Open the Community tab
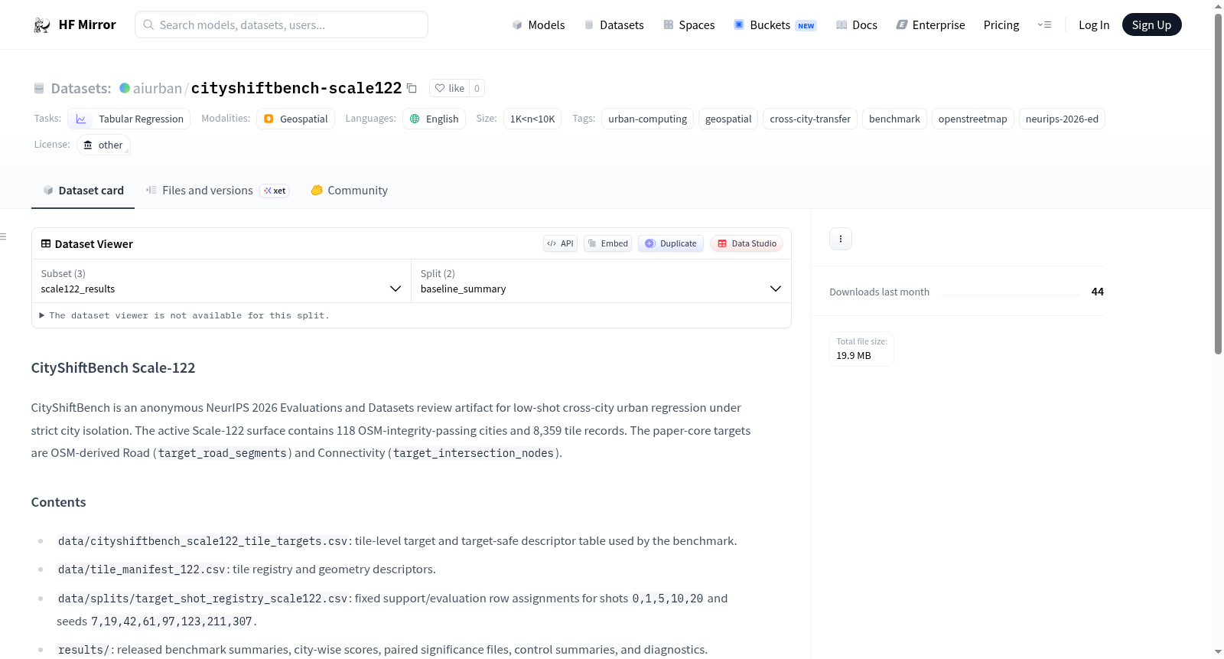This screenshot has height=659, width=1224. (x=349, y=191)
